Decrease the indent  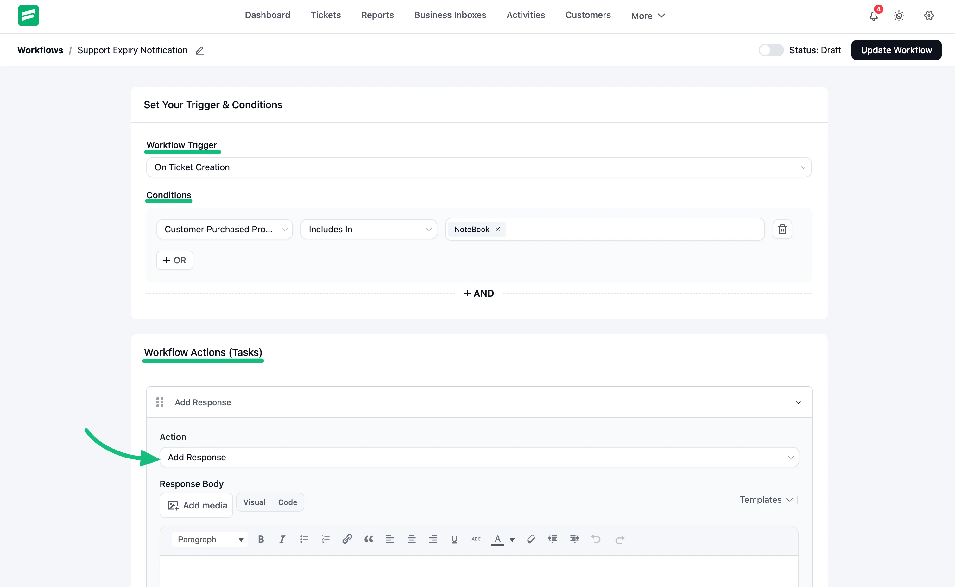point(553,539)
